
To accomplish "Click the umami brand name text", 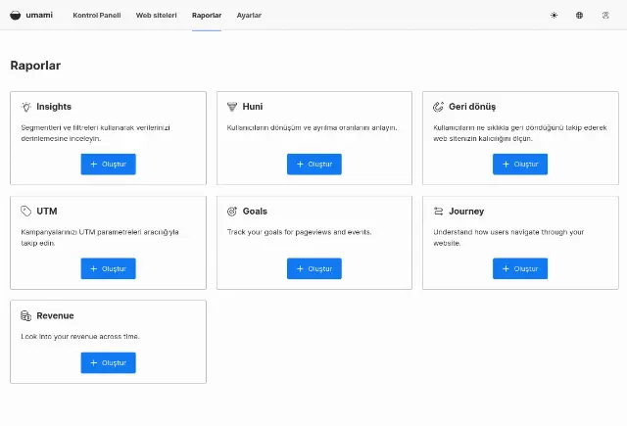I will (x=39, y=16).
